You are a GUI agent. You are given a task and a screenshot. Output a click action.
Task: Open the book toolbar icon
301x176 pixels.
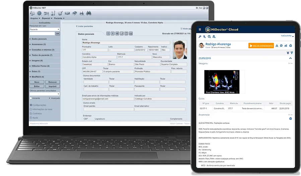[74, 13]
